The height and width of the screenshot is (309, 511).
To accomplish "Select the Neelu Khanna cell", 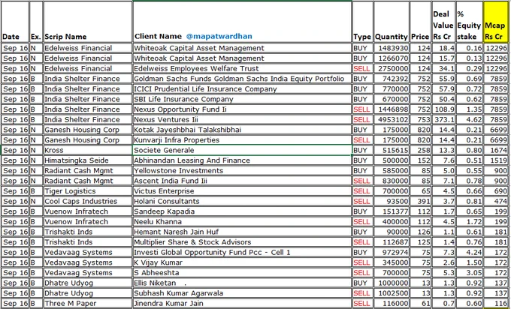I will tap(242, 222).
